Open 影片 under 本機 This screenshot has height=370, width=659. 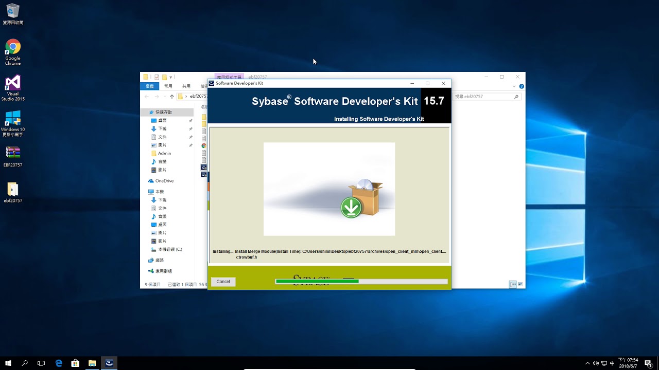click(162, 241)
